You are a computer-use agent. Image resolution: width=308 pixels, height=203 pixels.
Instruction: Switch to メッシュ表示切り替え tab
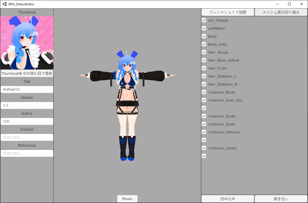(281, 12)
